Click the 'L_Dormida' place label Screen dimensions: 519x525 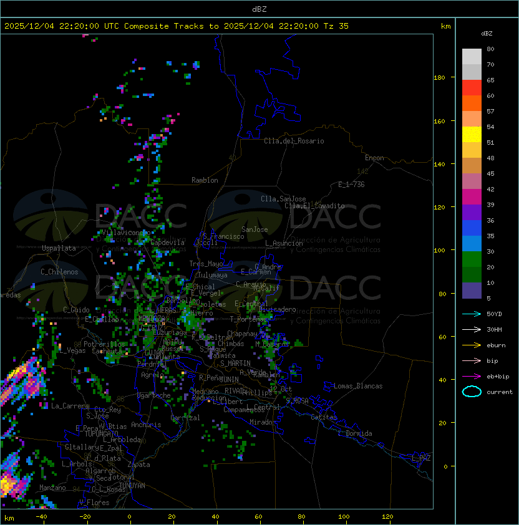pyautogui.click(x=355, y=433)
